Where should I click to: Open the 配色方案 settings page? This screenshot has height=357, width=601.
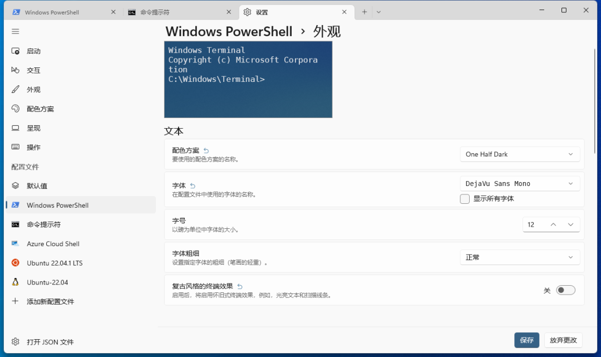coord(81,109)
